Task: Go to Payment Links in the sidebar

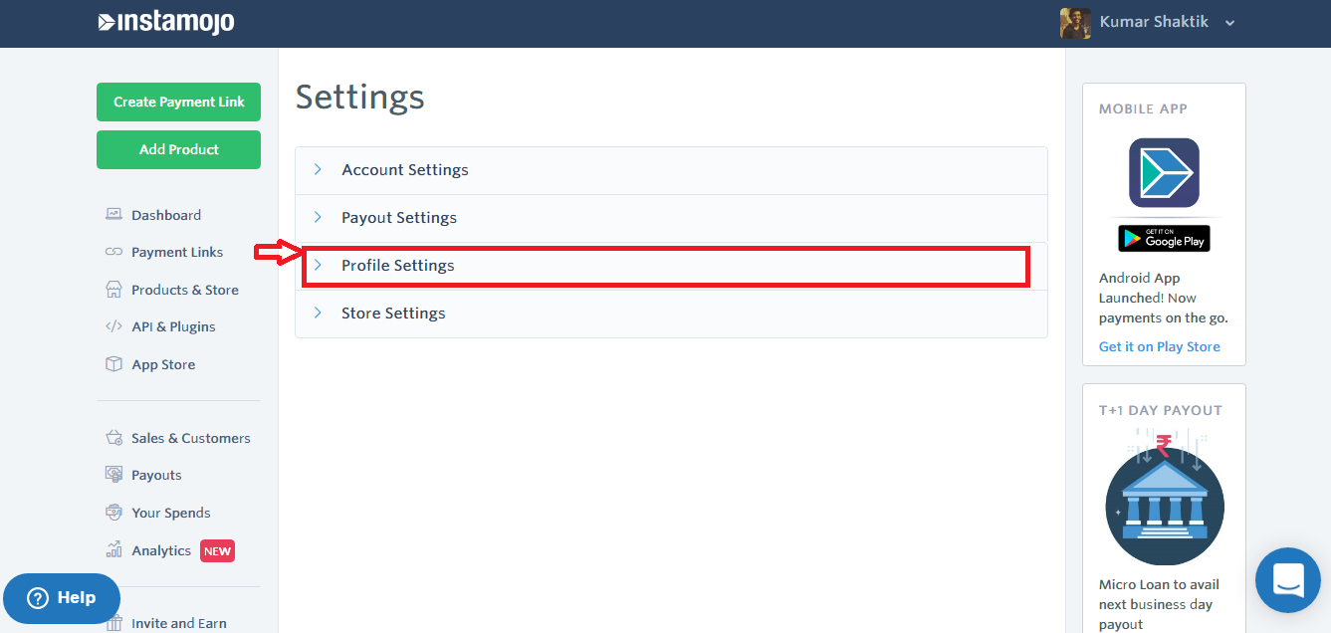Action: pyautogui.click(x=177, y=252)
